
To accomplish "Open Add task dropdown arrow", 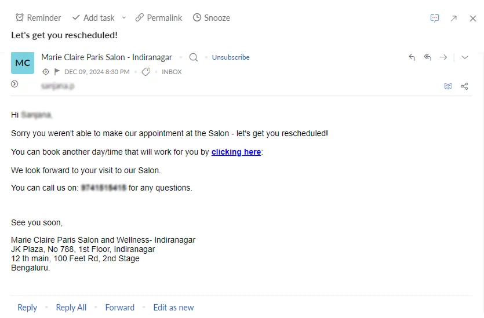I will click(x=123, y=18).
